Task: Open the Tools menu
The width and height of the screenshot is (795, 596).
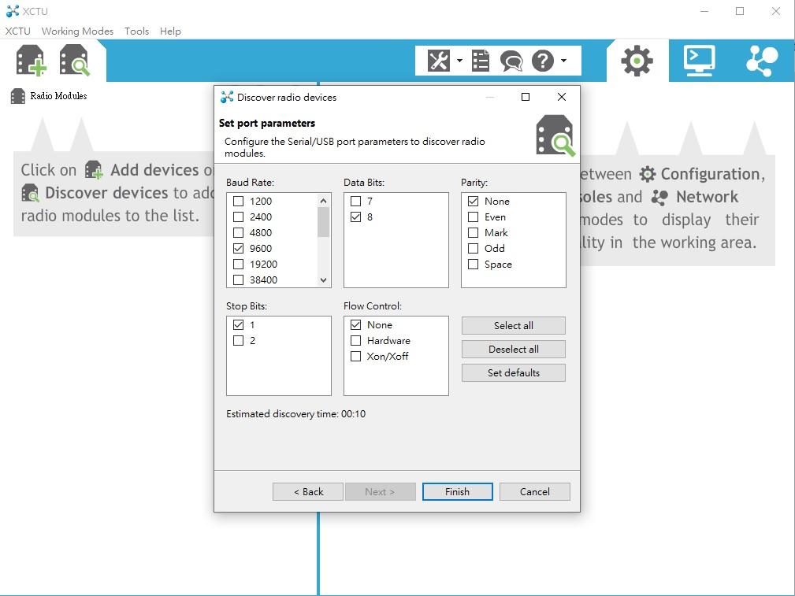Action: [137, 31]
